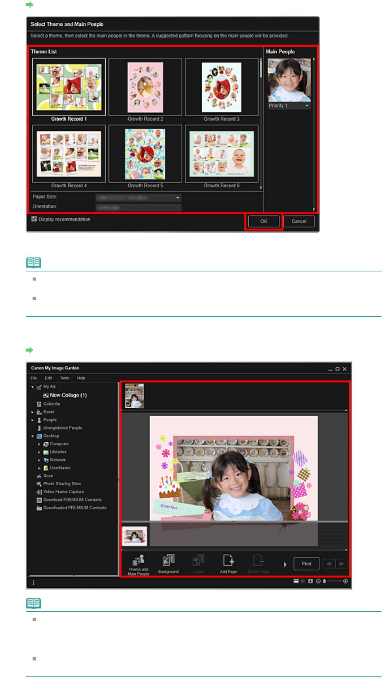
Task: Zoom out with the minus magnifier icon
Action: pyautogui.click(x=318, y=581)
